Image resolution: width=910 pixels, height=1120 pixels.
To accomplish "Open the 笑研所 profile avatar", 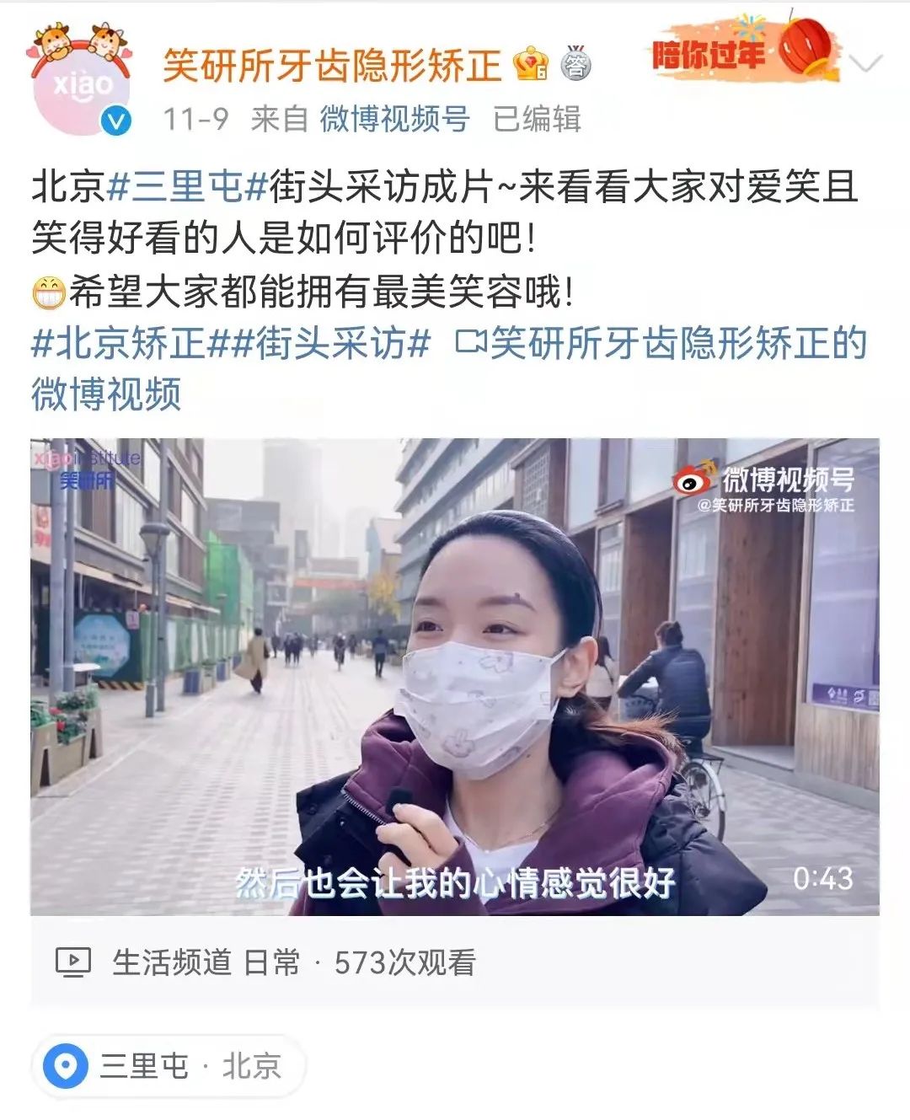I will [81, 80].
